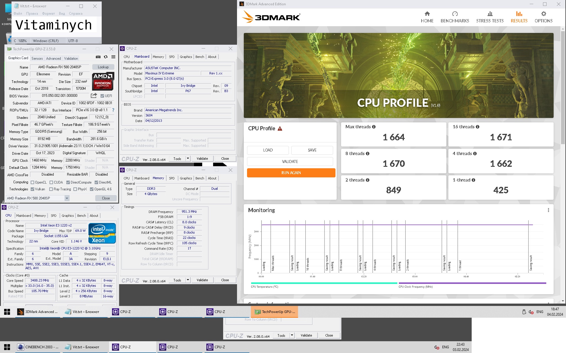Open Tools dropdown arrow in CPU-Z Memory window
The width and height of the screenshot is (566, 353).
coord(188,280)
